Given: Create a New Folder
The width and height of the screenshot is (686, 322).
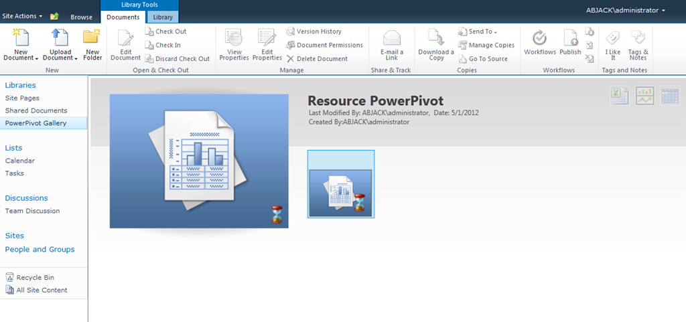Looking at the screenshot, I should pos(92,45).
